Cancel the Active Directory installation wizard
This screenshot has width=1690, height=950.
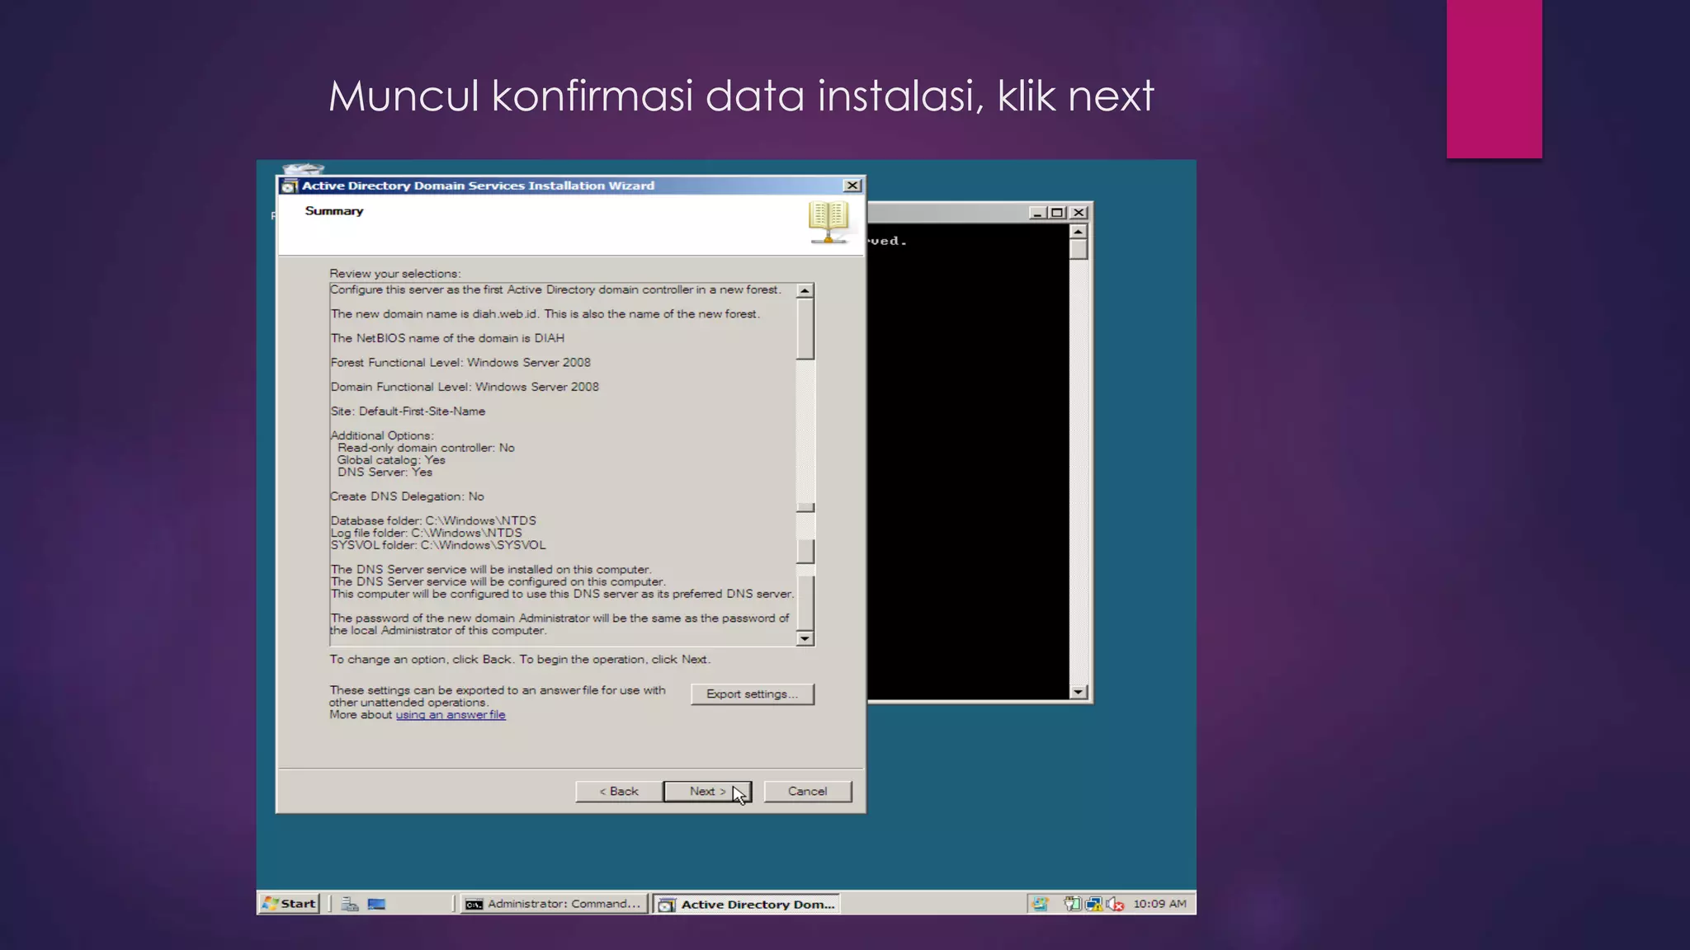[807, 791]
